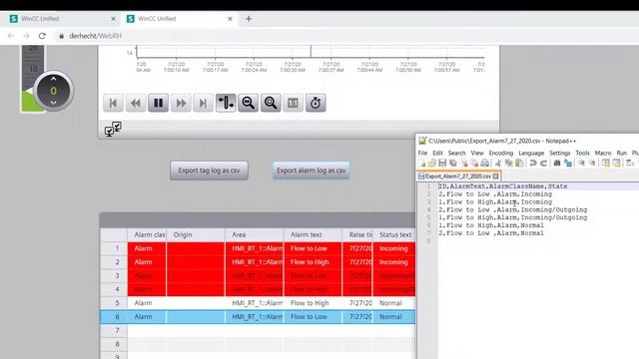Image resolution: width=639 pixels, height=359 pixels.
Task: Click CSV header line ID,AlarmText,AlarmClassName,State
Action: [x=503, y=186]
